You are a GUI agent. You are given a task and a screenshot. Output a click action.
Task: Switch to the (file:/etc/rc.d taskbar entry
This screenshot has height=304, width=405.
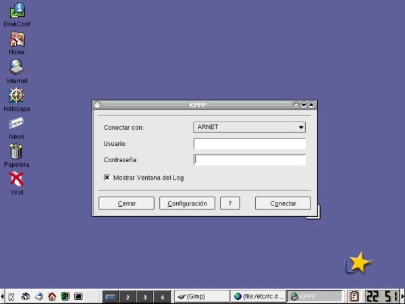(x=259, y=297)
